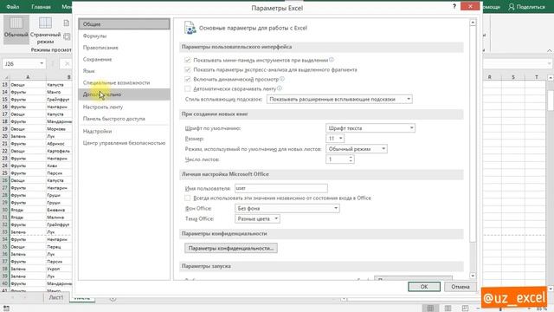Click macro record icon in status bar
554x312 pixels.
pyautogui.click(x=6, y=309)
